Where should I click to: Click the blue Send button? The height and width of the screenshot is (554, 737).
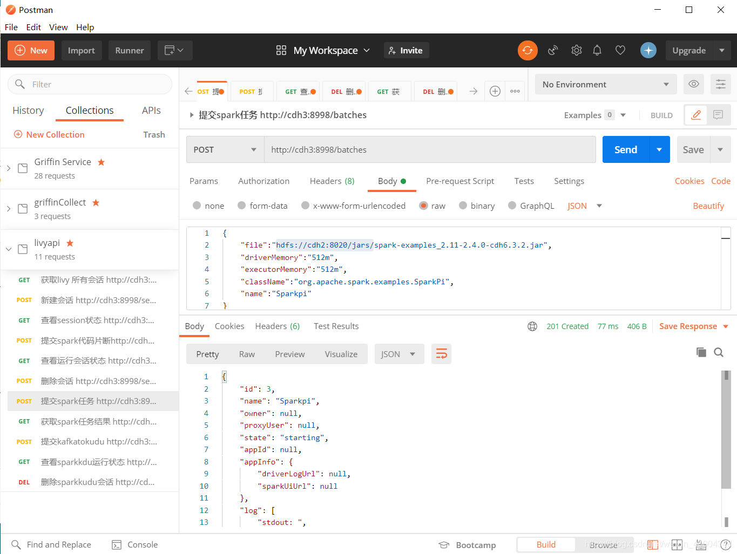[x=626, y=149]
